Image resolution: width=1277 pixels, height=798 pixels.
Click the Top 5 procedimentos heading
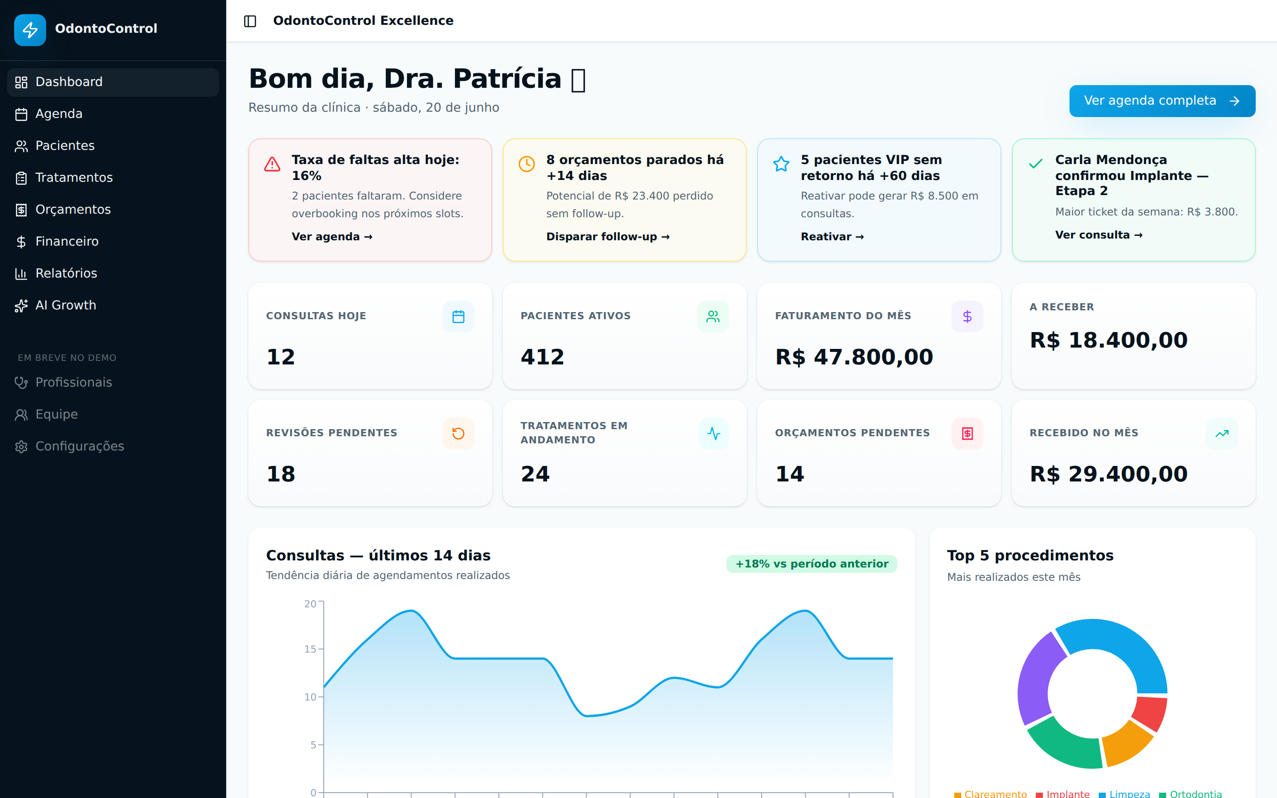[1030, 555]
